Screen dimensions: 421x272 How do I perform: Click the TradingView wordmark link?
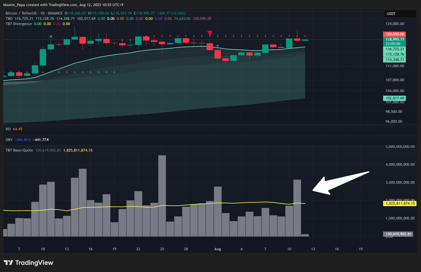pyautogui.click(x=35, y=263)
